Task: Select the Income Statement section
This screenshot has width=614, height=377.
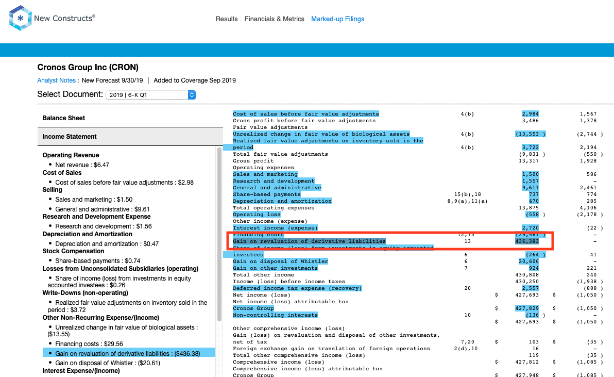Action: pyautogui.click(x=130, y=137)
